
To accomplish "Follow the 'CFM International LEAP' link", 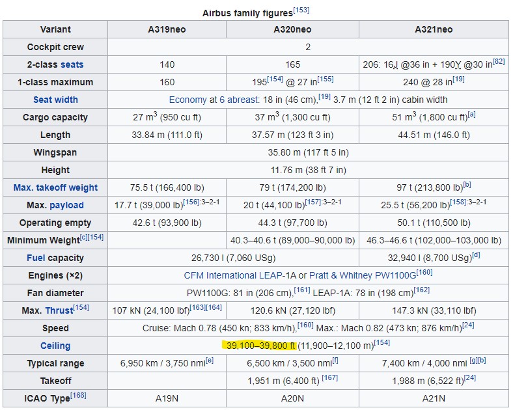I will (x=233, y=276).
